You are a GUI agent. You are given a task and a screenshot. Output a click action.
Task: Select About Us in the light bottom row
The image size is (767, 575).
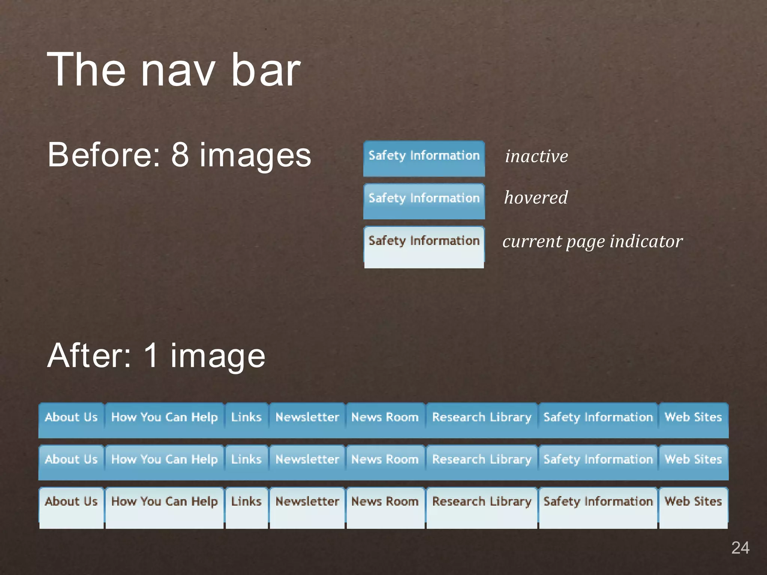(71, 508)
